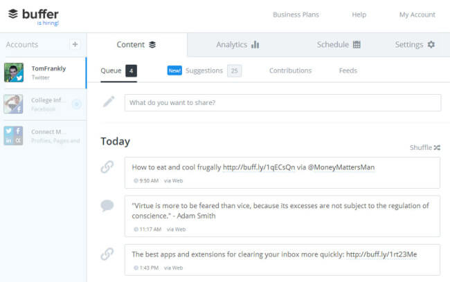The height and width of the screenshot is (282, 450).
Task: Click link icon beside 'best apps' post
Action: (x=107, y=254)
